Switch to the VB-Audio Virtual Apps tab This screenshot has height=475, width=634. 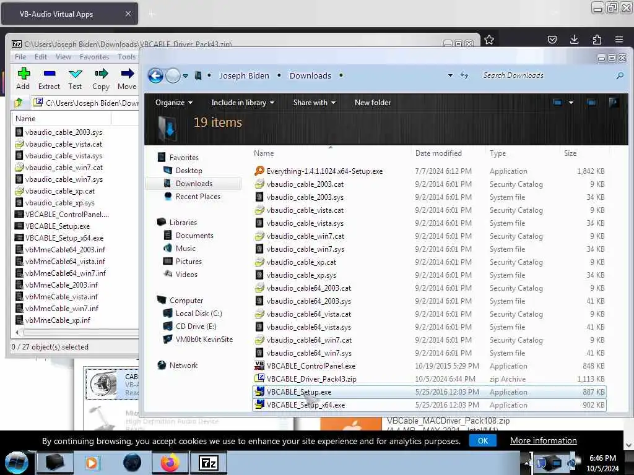69,14
